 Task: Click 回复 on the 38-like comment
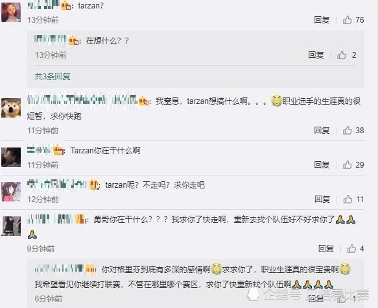point(322,131)
